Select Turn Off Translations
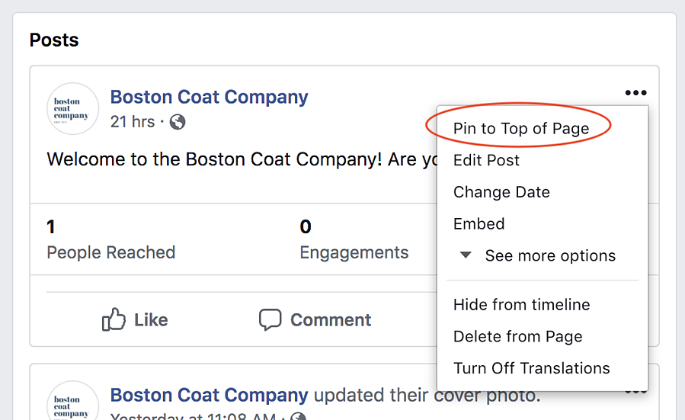This screenshot has width=685, height=420. coord(531,368)
